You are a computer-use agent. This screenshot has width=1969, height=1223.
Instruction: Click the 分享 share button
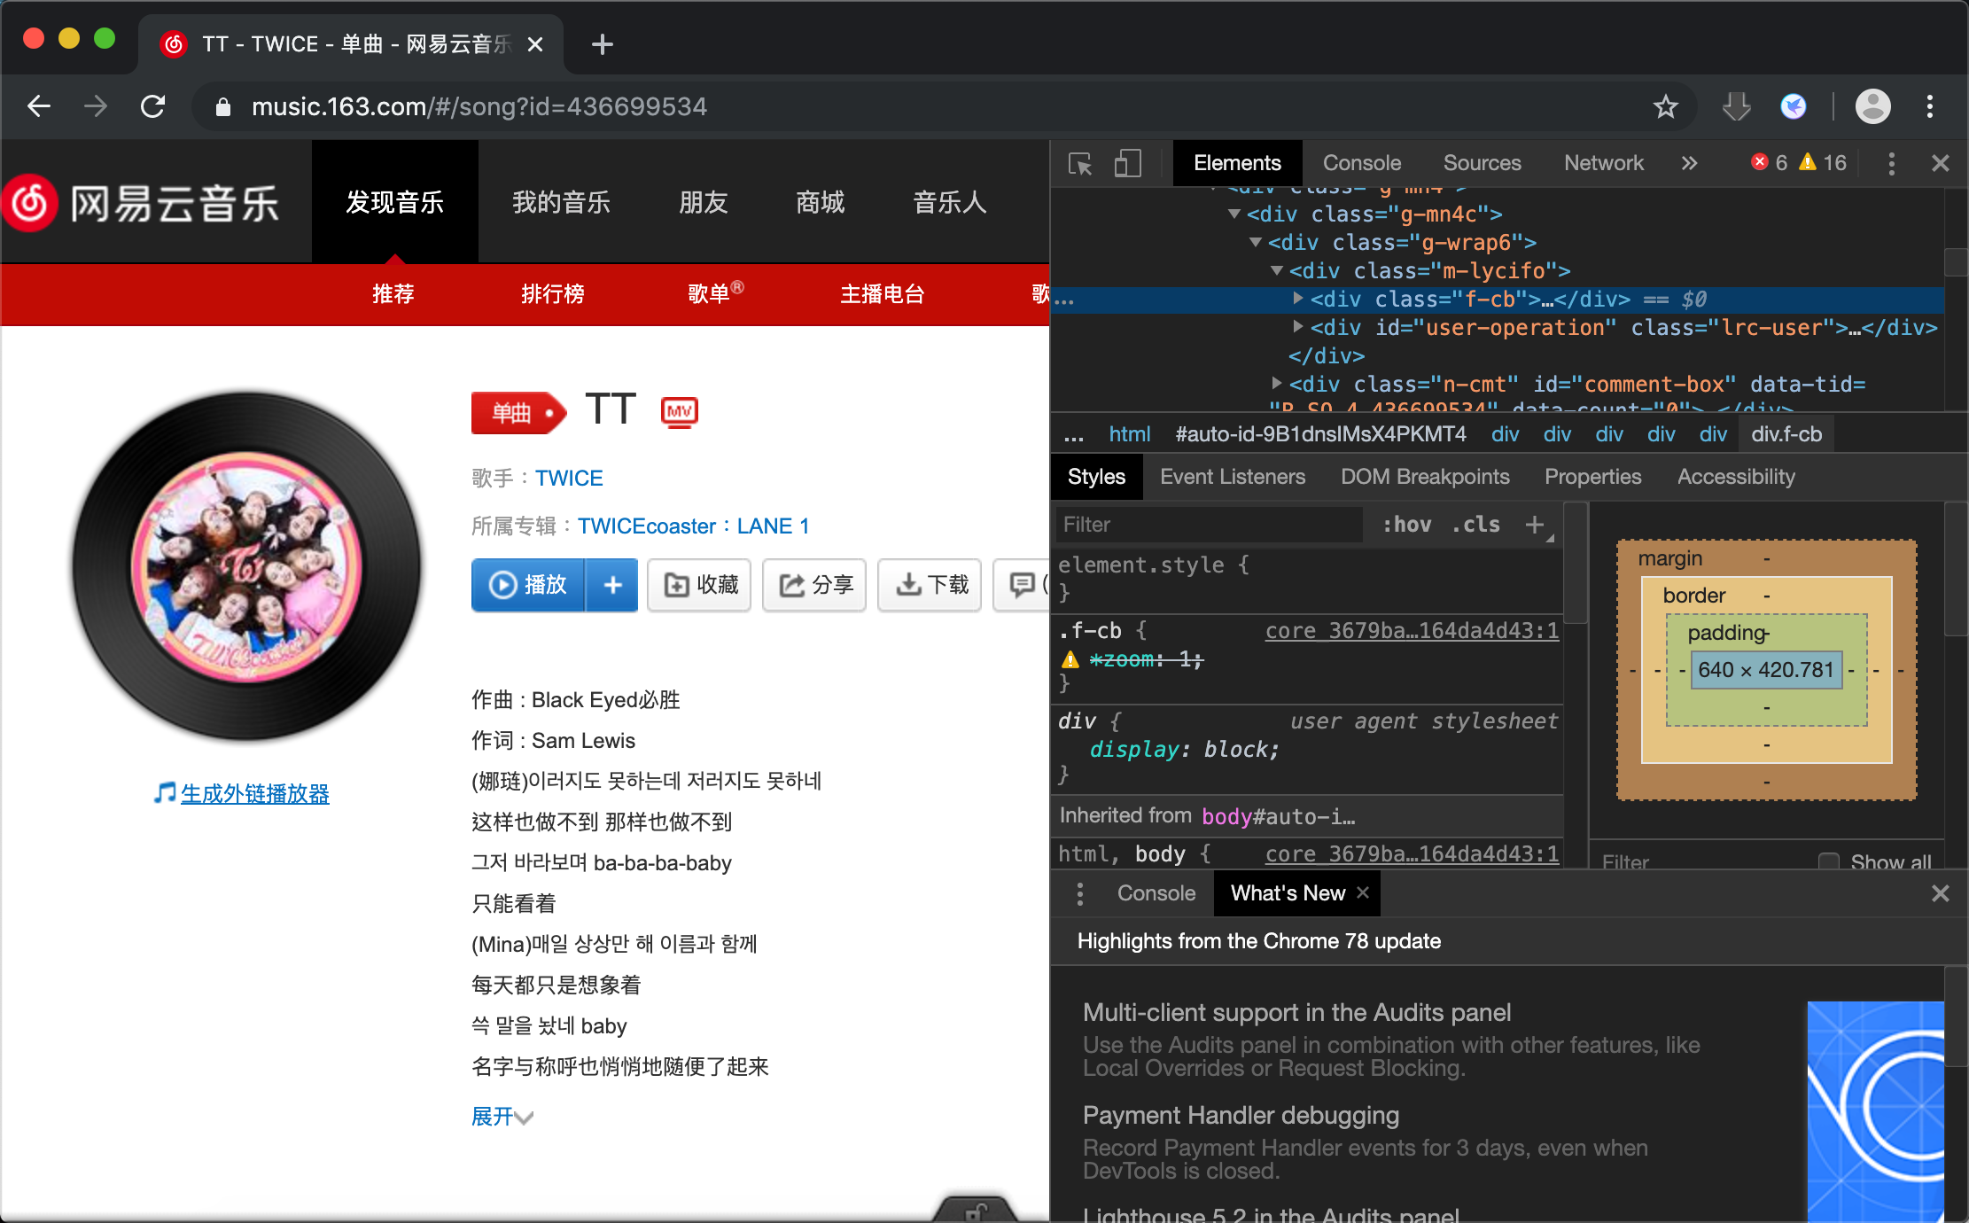[x=814, y=585]
